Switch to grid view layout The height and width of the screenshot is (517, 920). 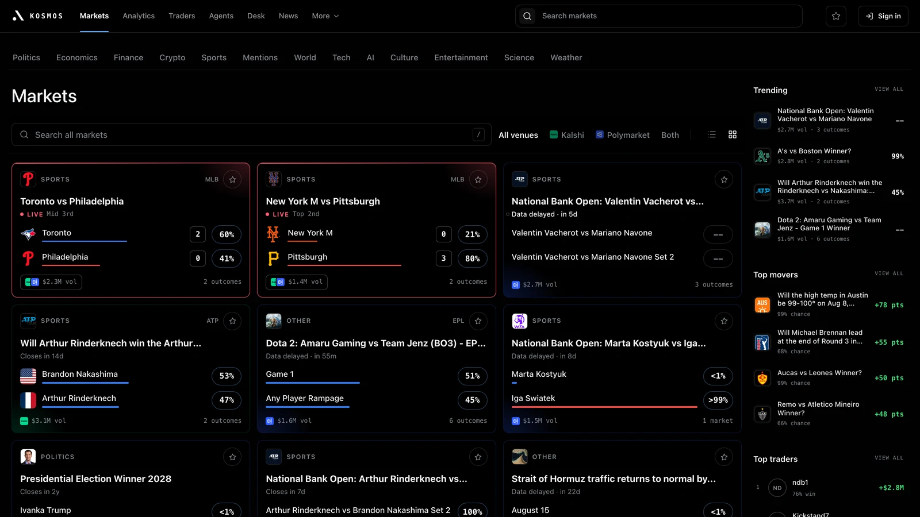[x=733, y=134]
